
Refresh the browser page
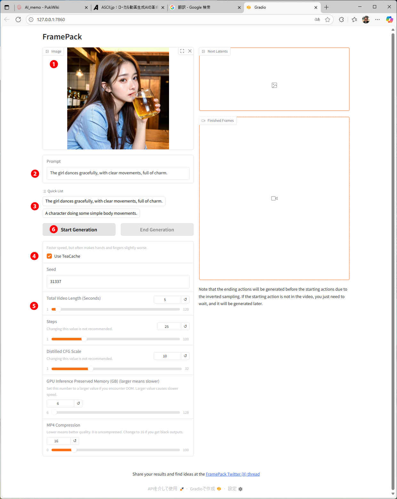(18, 20)
